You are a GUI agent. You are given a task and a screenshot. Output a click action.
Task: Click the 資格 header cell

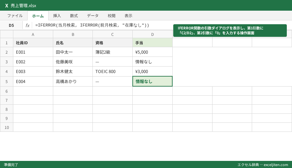tap(113, 43)
